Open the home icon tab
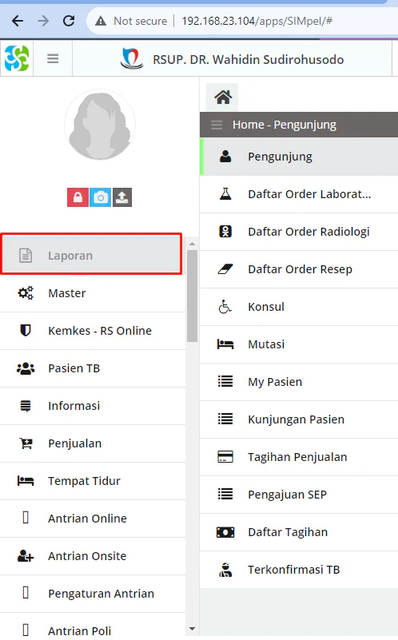 pos(222,97)
